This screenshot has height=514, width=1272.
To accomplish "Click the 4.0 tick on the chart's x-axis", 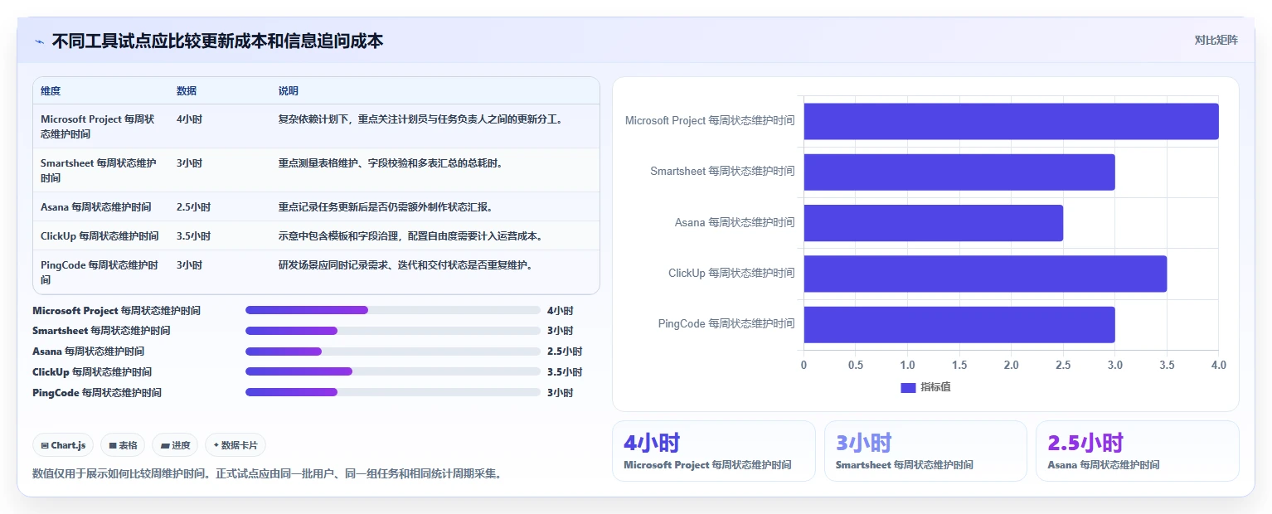I will 1218,366.
